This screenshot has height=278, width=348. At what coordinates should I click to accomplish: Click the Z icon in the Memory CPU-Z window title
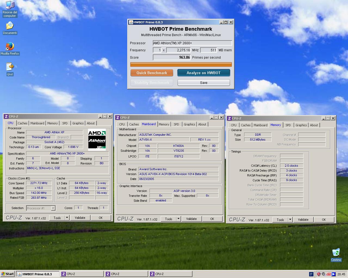[x=229, y=118]
